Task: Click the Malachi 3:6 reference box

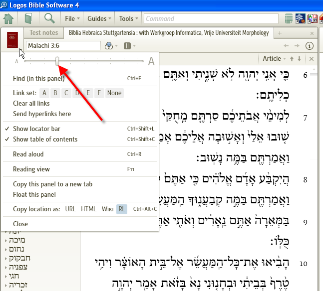Action: click(63, 46)
